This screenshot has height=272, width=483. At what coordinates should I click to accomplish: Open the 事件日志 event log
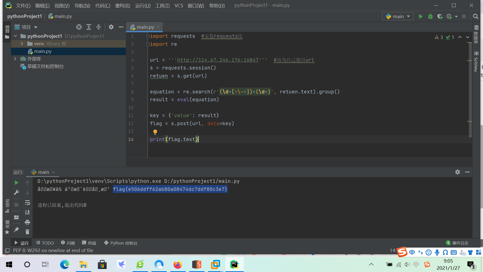457,243
